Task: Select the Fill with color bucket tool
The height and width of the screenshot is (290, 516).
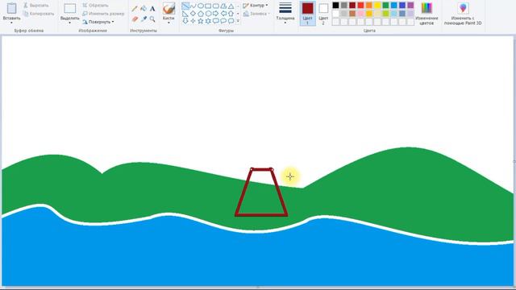Action: point(144,9)
